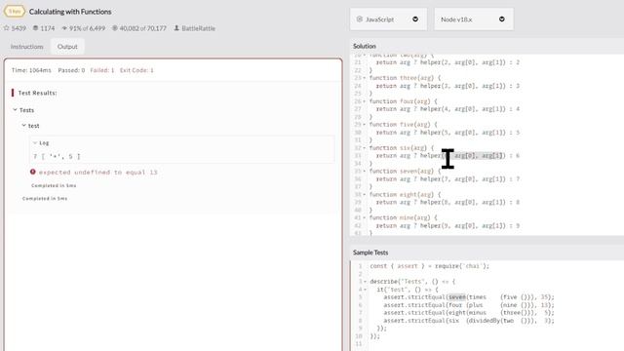Image resolution: width=624 pixels, height=351 pixels.
Task: Click the 'Test Results:' heading
Action: click(x=37, y=93)
